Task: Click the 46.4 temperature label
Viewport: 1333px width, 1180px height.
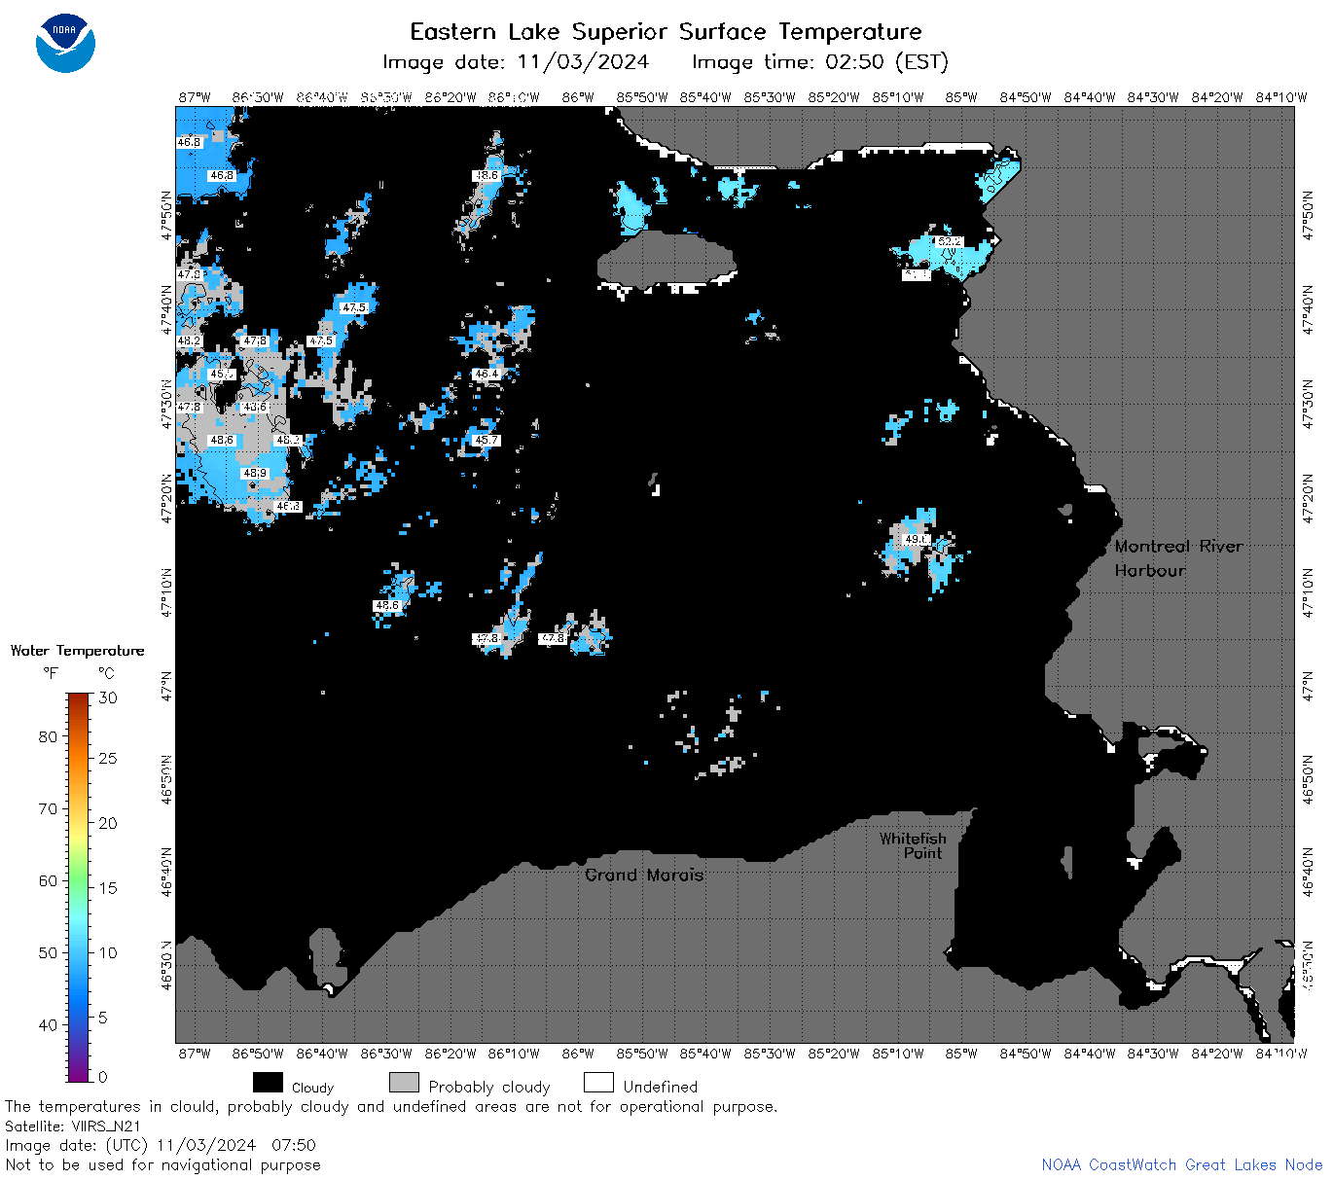Action: [x=486, y=374]
